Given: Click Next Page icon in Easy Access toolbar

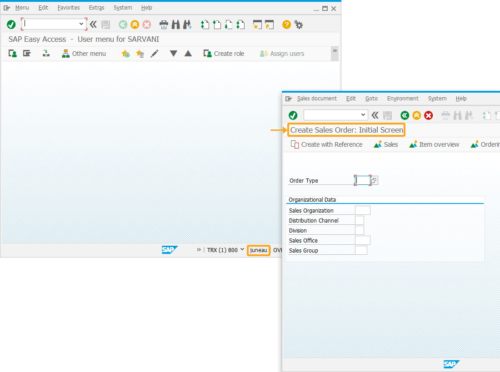Looking at the screenshot, I should (229, 25).
